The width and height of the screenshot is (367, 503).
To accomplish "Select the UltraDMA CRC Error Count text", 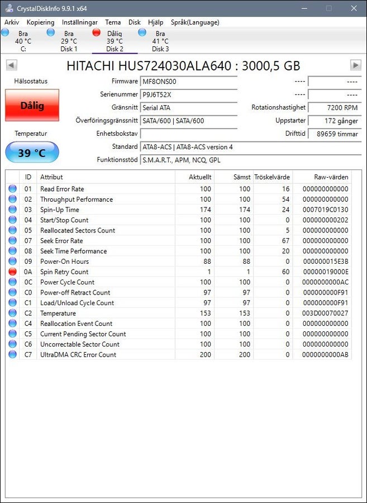I will (78, 354).
